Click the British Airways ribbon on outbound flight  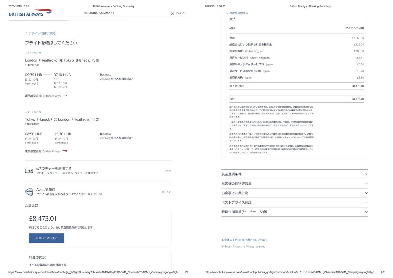click(65, 96)
